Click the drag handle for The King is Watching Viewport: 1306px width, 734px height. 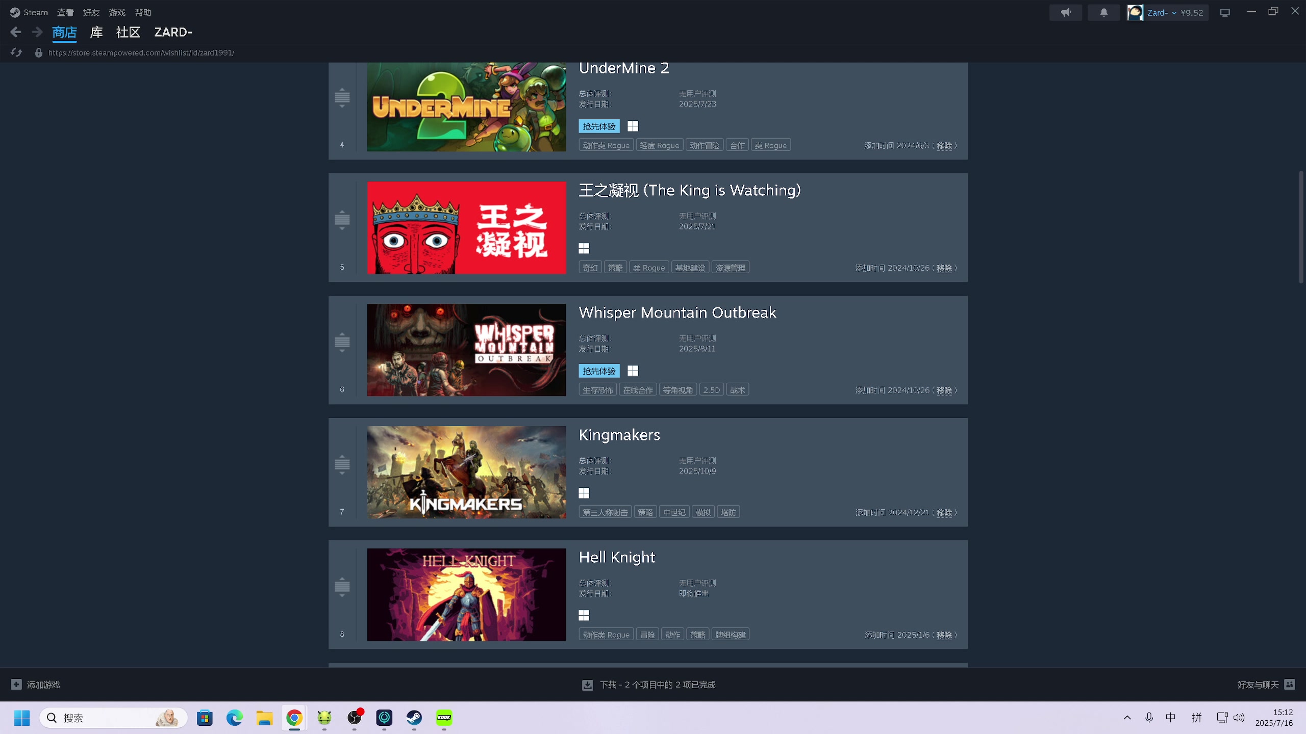342,220
